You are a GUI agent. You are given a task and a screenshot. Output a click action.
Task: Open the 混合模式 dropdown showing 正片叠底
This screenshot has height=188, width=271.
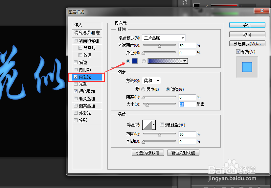(164, 38)
